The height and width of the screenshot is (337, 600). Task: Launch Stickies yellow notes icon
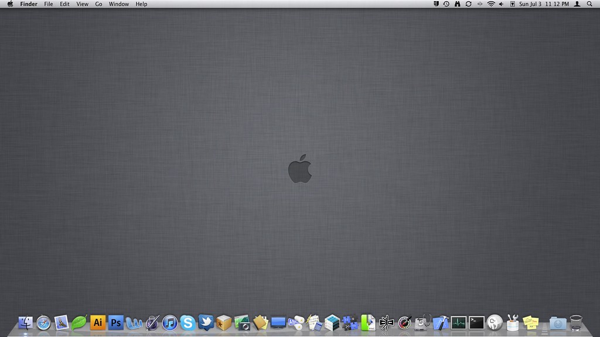coord(531,323)
